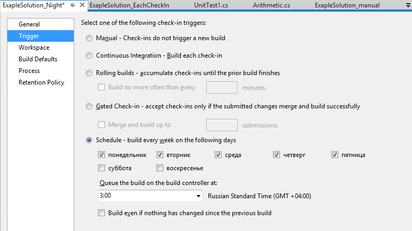This screenshot has height=231, width=412.
Task: Enable the суббота day checkbox
Action: 102,168
